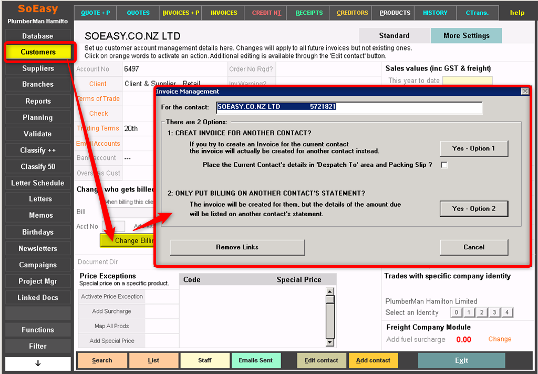Click price list scrollbar down arrow
538x374 pixels.
(330, 342)
